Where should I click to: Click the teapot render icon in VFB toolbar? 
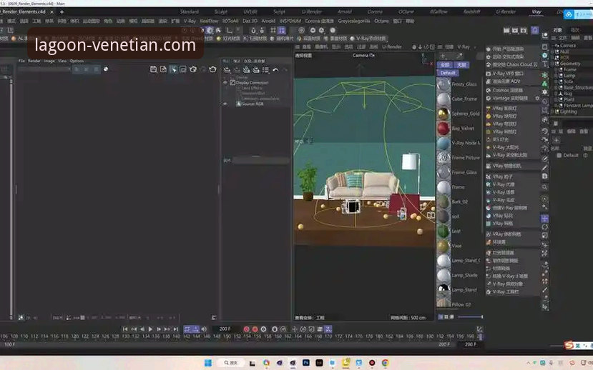(212, 69)
